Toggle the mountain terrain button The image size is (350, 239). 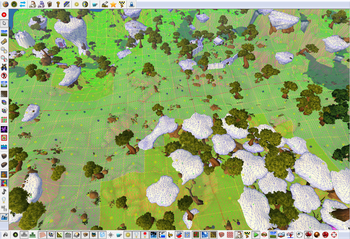[x=68, y=235]
